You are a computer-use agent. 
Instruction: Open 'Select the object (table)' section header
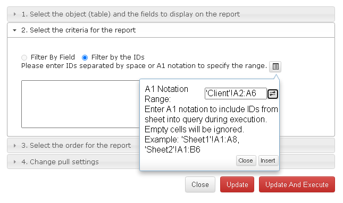pos(171,14)
